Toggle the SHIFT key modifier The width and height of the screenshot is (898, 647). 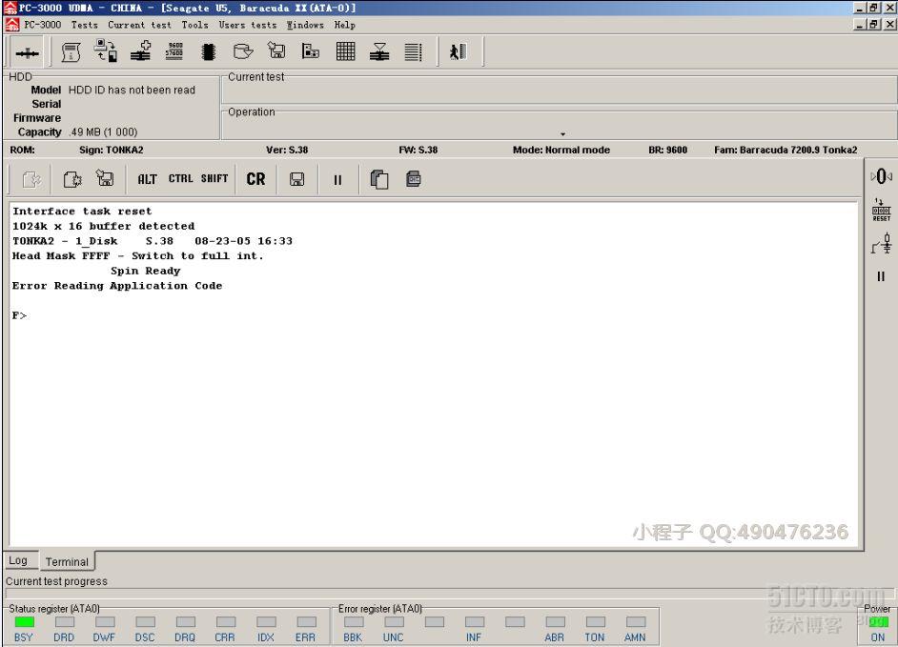point(214,178)
